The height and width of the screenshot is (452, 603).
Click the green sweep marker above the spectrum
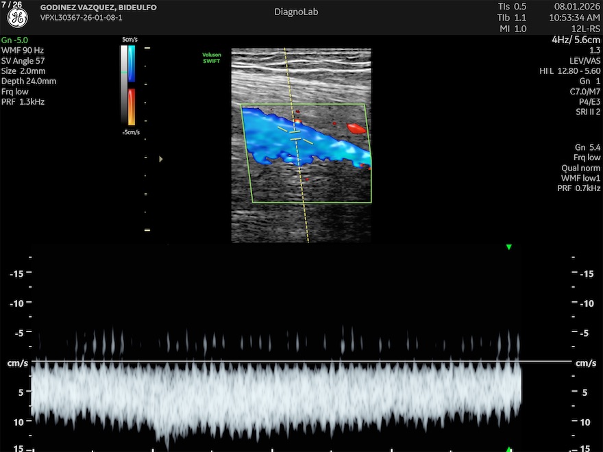tap(508, 247)
